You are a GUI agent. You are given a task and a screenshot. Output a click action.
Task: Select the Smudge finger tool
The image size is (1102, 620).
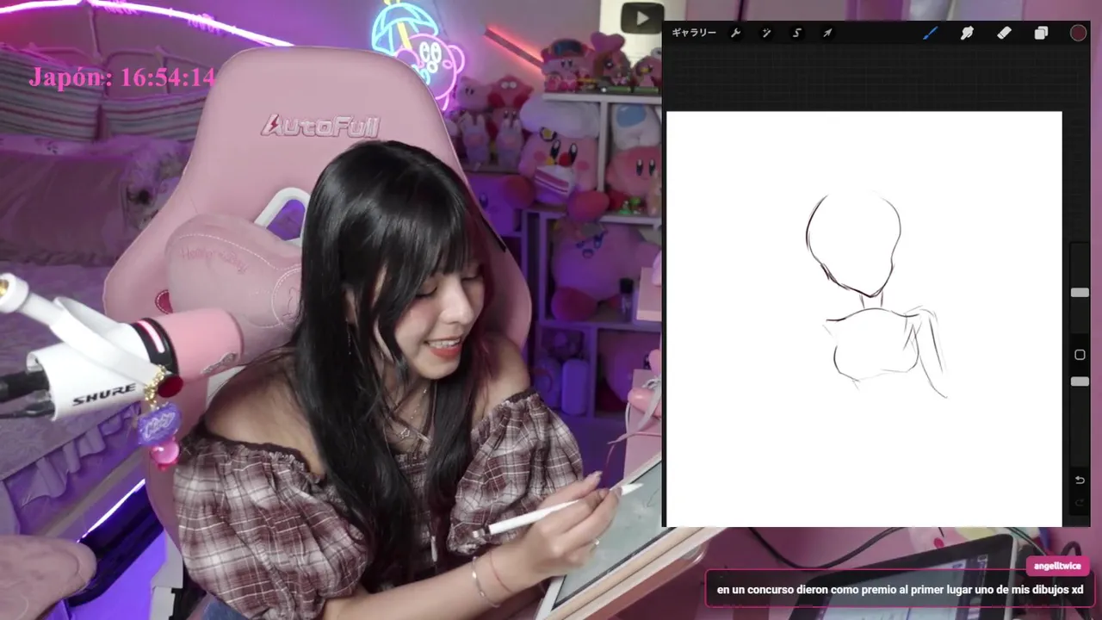(967, 33)
